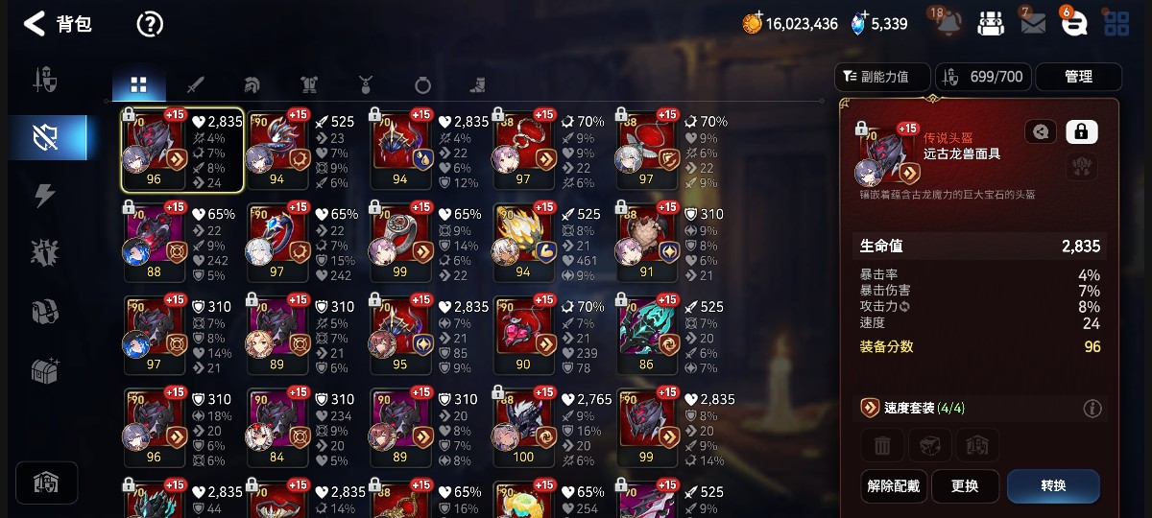This screenshot has width=1152, height=518.
Task: Select the helmet filter tab
Action: click(x=252, y=84)
